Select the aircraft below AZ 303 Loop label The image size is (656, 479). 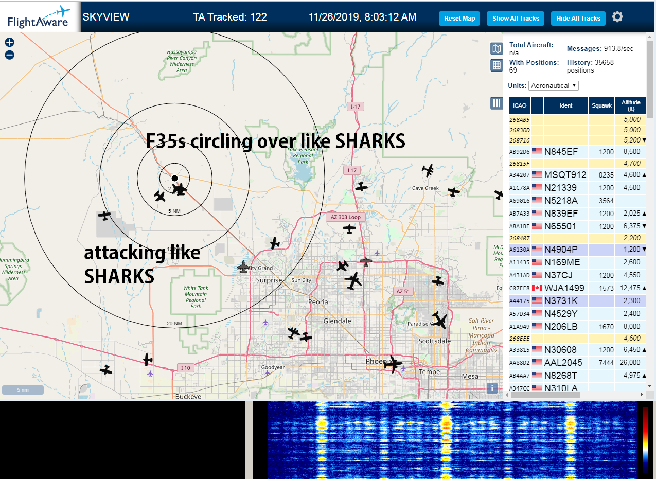point(349,229)
